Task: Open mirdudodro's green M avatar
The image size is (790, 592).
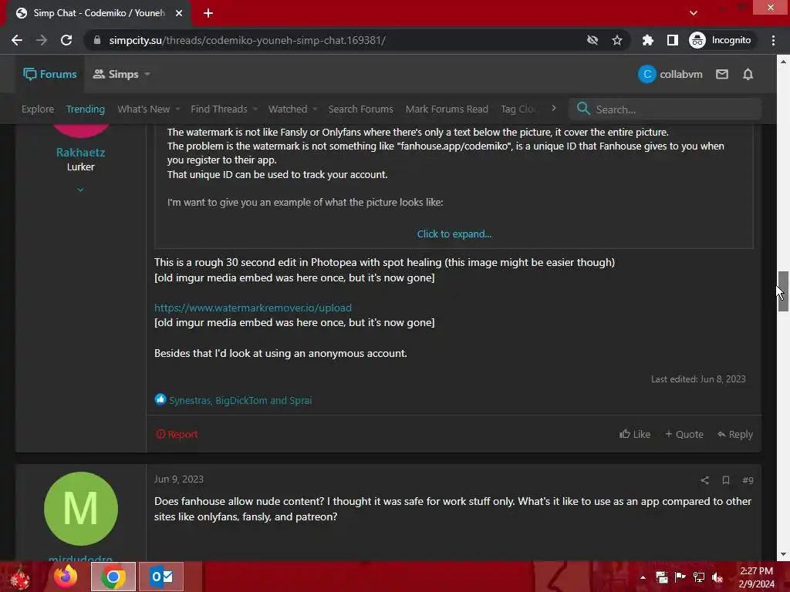Action: tap(81, 509)
